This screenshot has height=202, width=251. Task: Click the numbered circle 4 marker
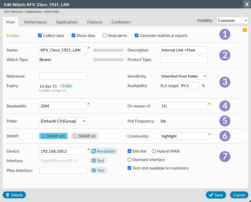[225, 106]
